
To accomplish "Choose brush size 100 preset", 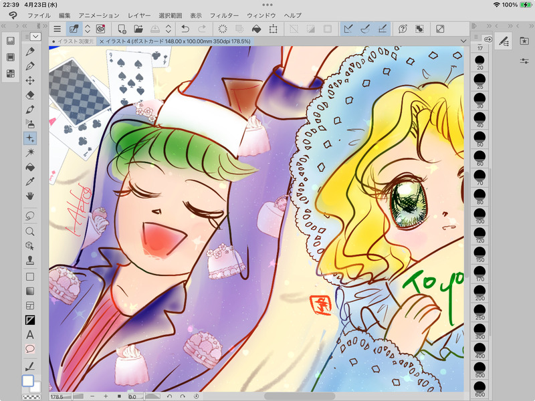I will point(479,216).
